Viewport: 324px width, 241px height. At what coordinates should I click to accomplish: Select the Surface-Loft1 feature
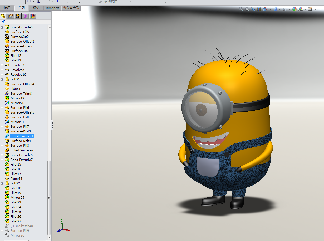[x=21, y=117]
